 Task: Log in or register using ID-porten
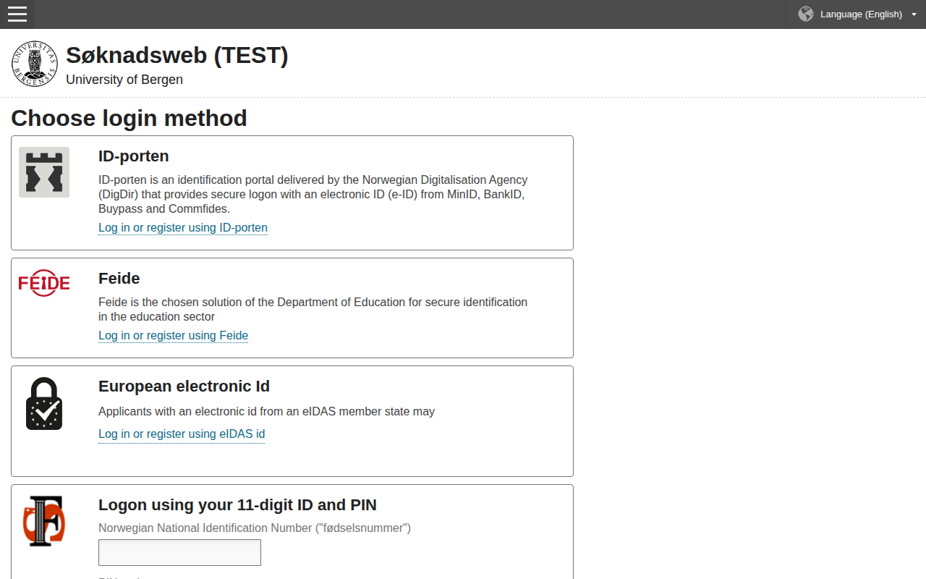click(182, 227)
